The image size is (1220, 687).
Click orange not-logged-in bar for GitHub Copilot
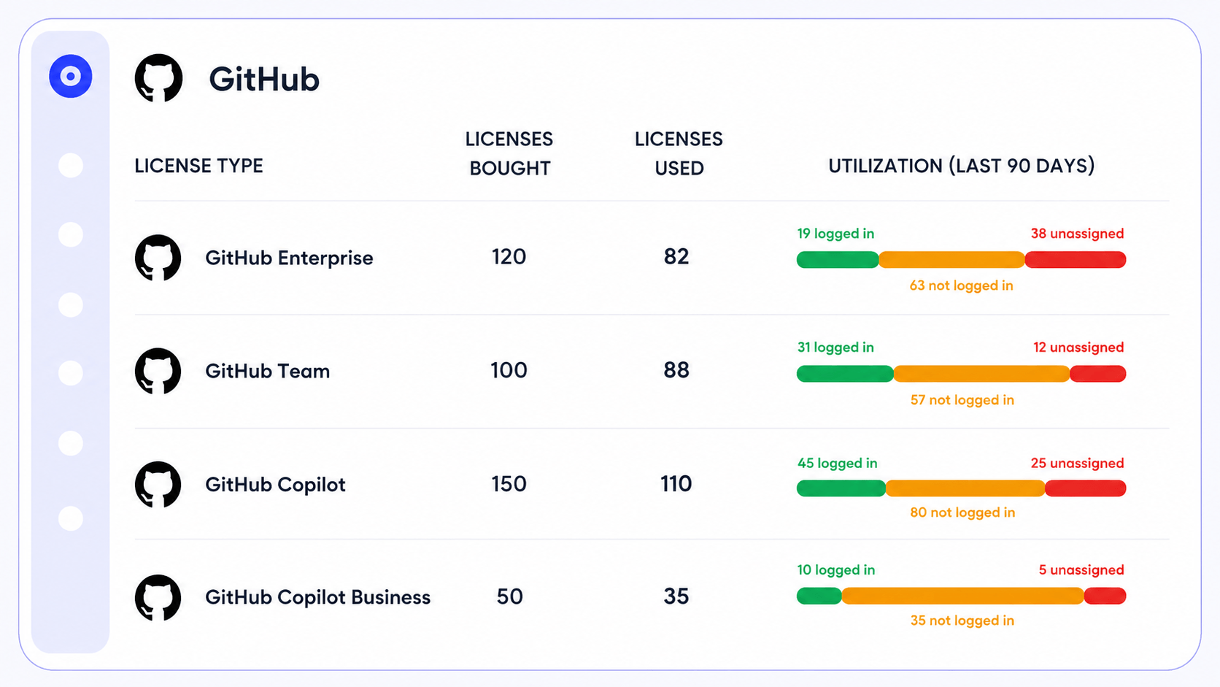(965, 488)
